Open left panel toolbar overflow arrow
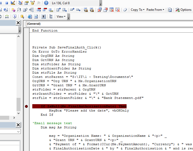This screenshot has width=193, height=151. 20,29
